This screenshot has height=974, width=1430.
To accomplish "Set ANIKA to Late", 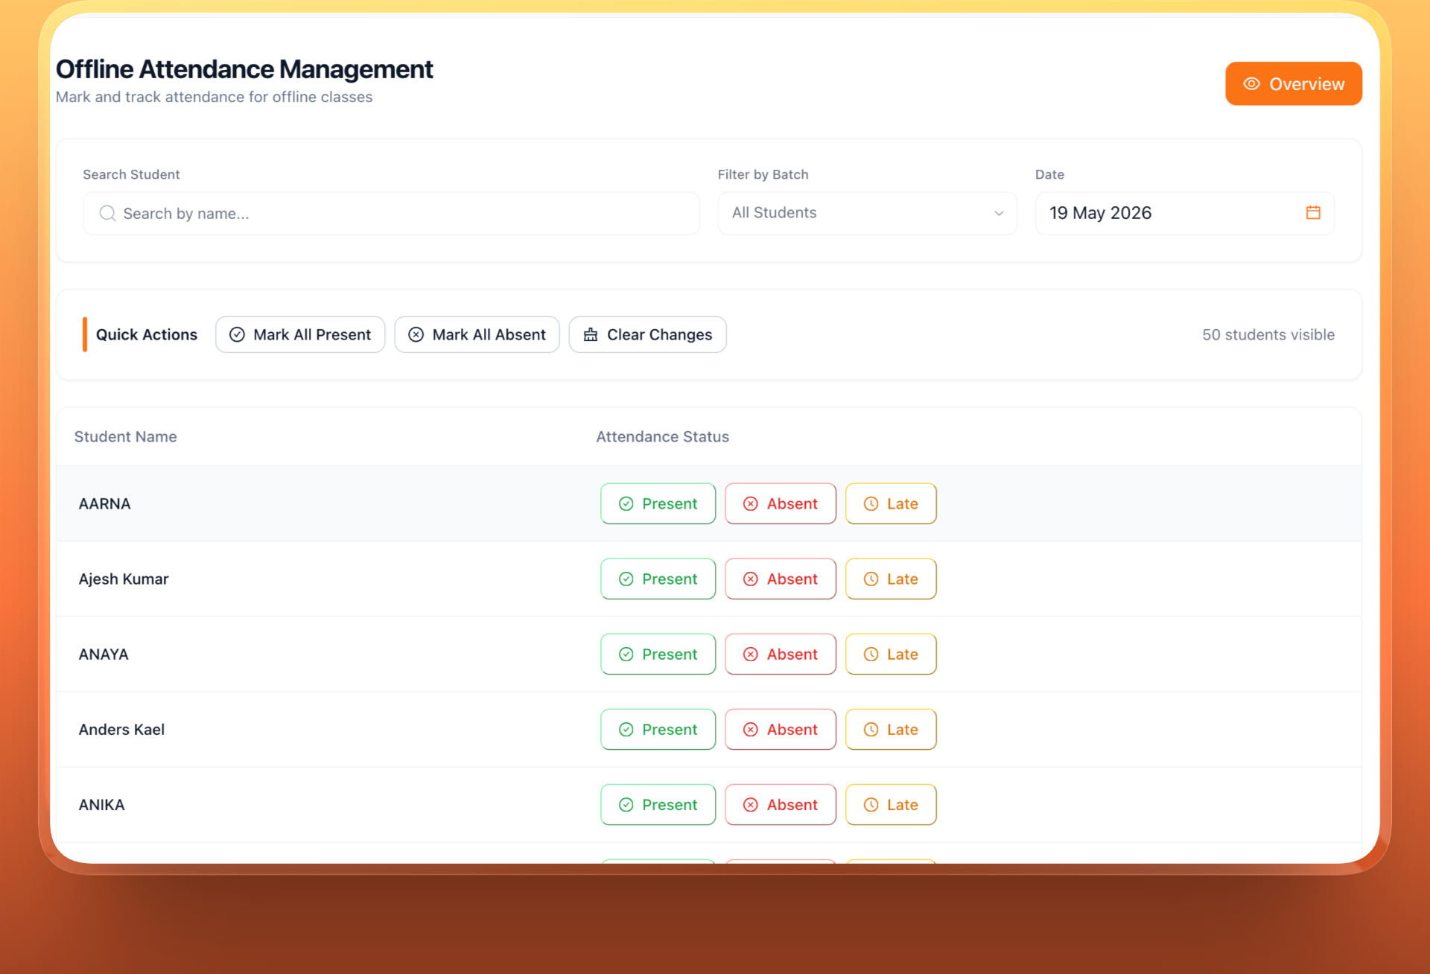I will [x=891, y=804].
